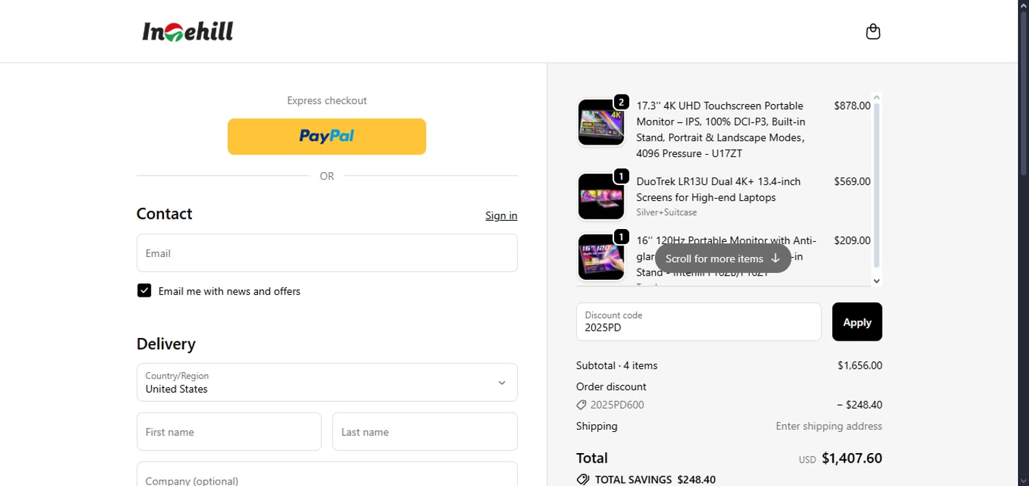
Task: Click the page scrollbar up arrow
Action: click(1024, 5)
